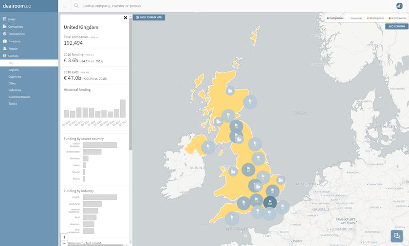Open the Regions submenu item

point(14,70)
